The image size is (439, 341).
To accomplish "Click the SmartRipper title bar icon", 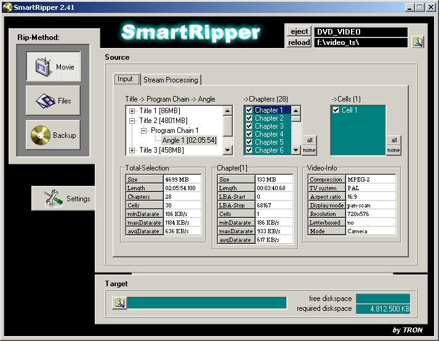I will click(7, 7).
